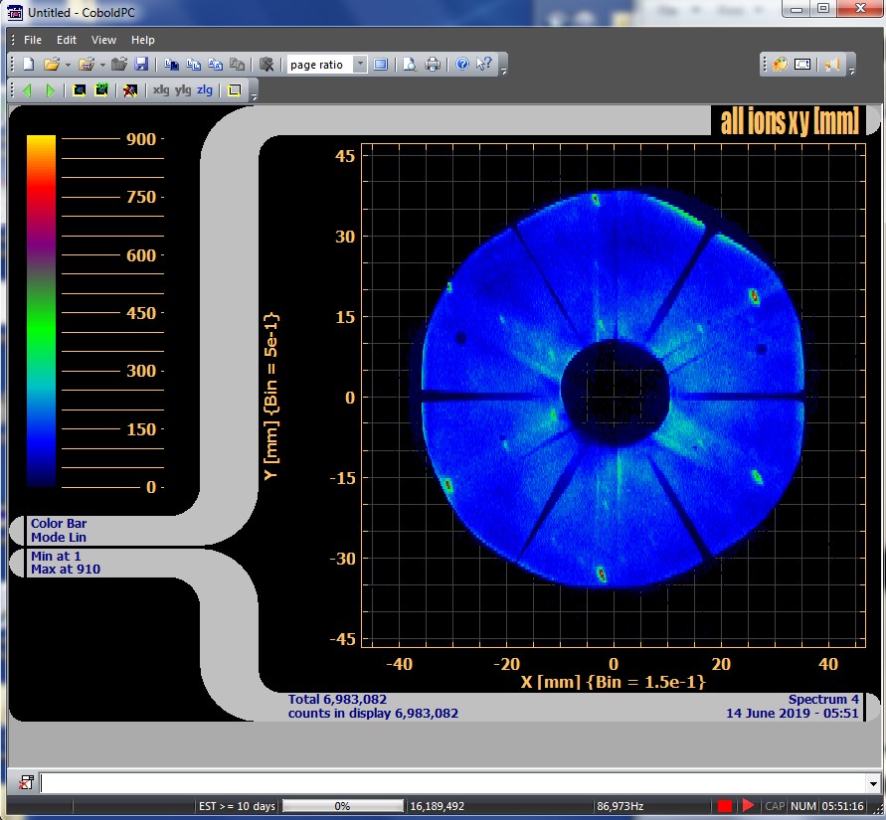Click the color palette icon
886x820 pixels.
[780, 65]
